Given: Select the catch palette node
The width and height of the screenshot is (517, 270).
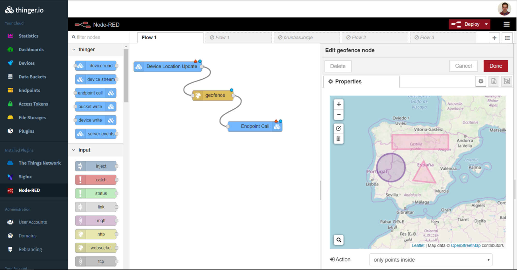Looking at the screenshot, I should click(96, 180).
